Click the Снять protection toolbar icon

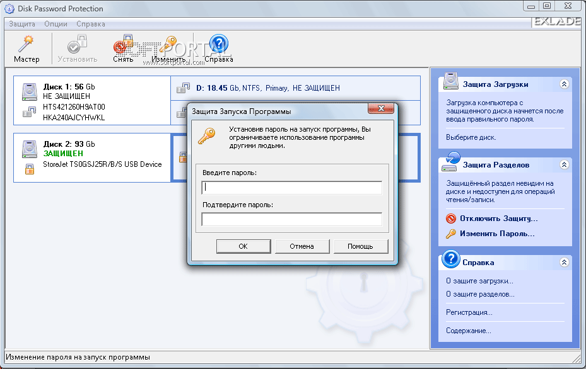point(124,44)
